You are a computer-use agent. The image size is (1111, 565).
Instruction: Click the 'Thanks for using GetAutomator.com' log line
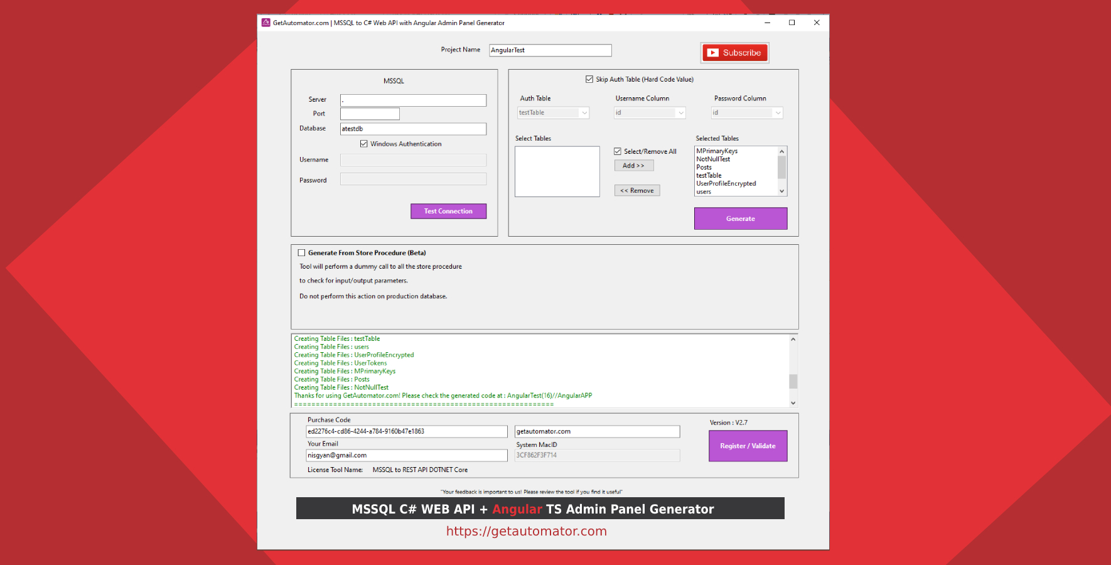tap(443, 396)
